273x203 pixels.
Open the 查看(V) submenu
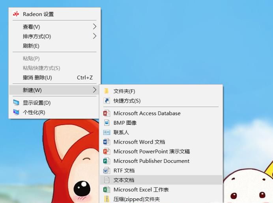[54, 27]
